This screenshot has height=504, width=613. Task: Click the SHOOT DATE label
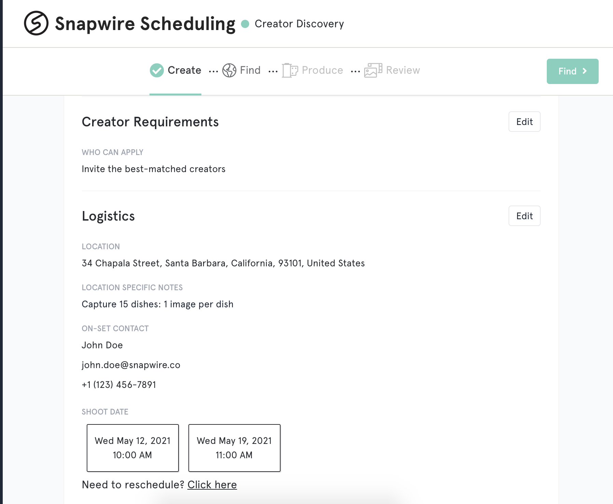105,412
